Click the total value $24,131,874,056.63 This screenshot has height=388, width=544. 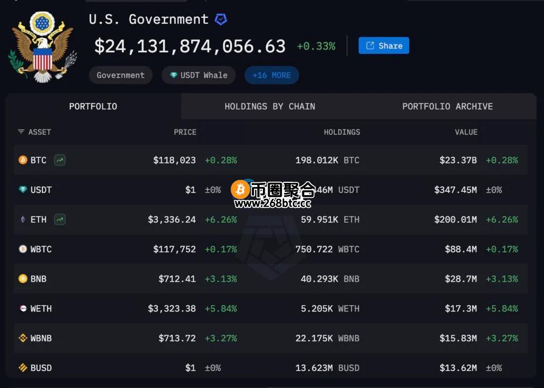point(190,46)
